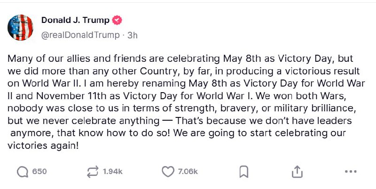376x189 pixels.
Task: Click the 650 replies count
Action: 39,172
